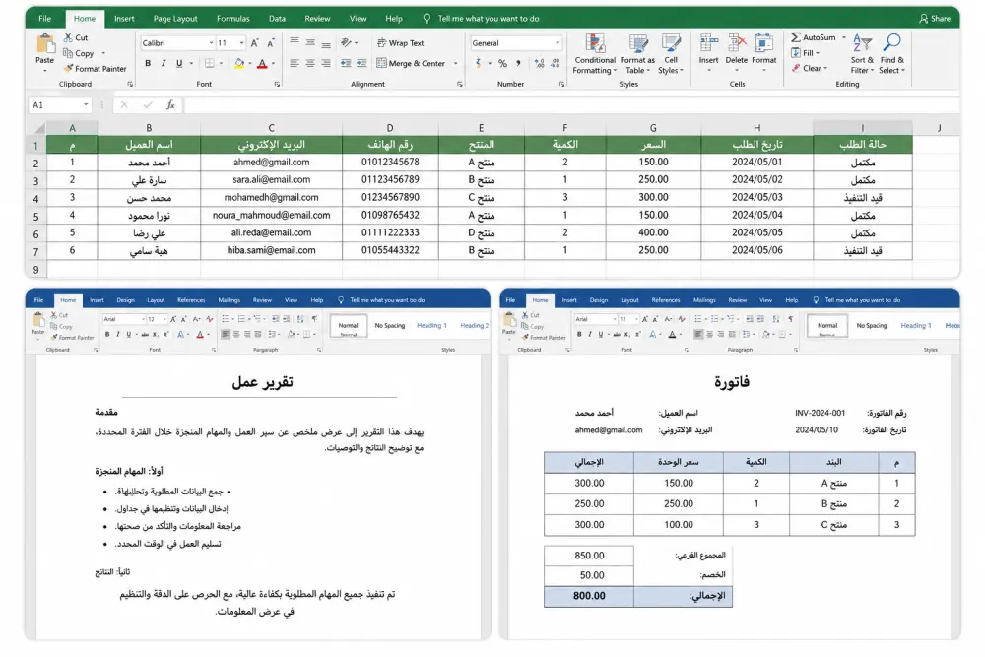This screenshot has width=985, height=657.
Task: Toggle Underline in the Excel font group
Action: 179,63
